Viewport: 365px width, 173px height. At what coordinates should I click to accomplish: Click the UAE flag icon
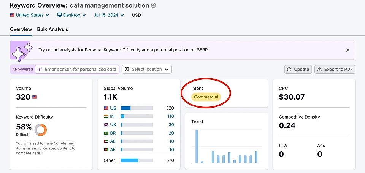coord(106,141)
